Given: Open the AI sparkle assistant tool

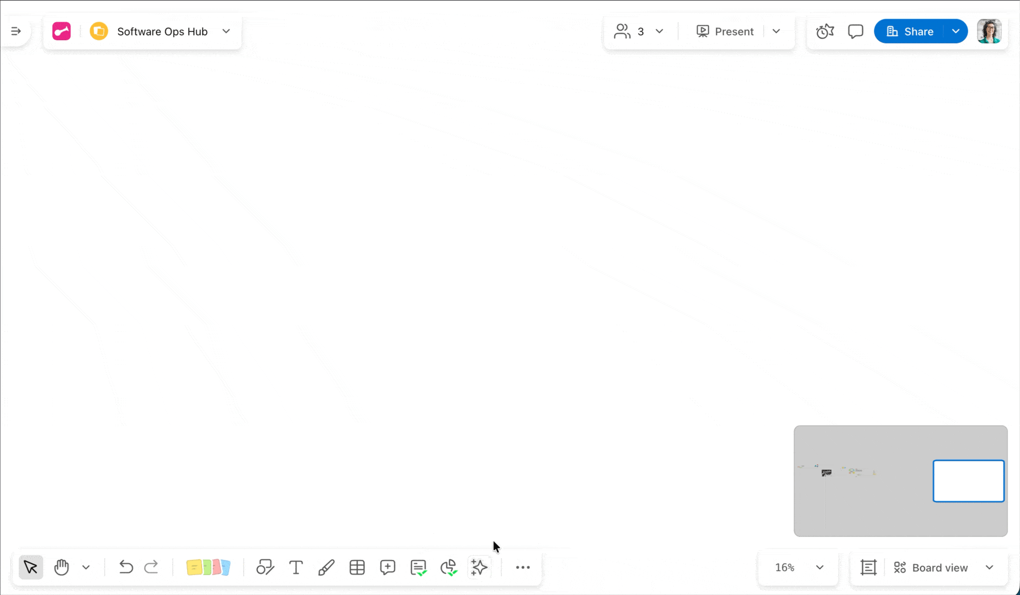Looking at the screenshot, I should [479, 567].
